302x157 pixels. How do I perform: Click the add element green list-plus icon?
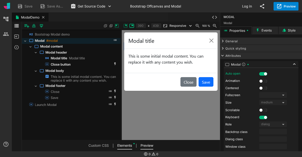(x=27, y=26)
